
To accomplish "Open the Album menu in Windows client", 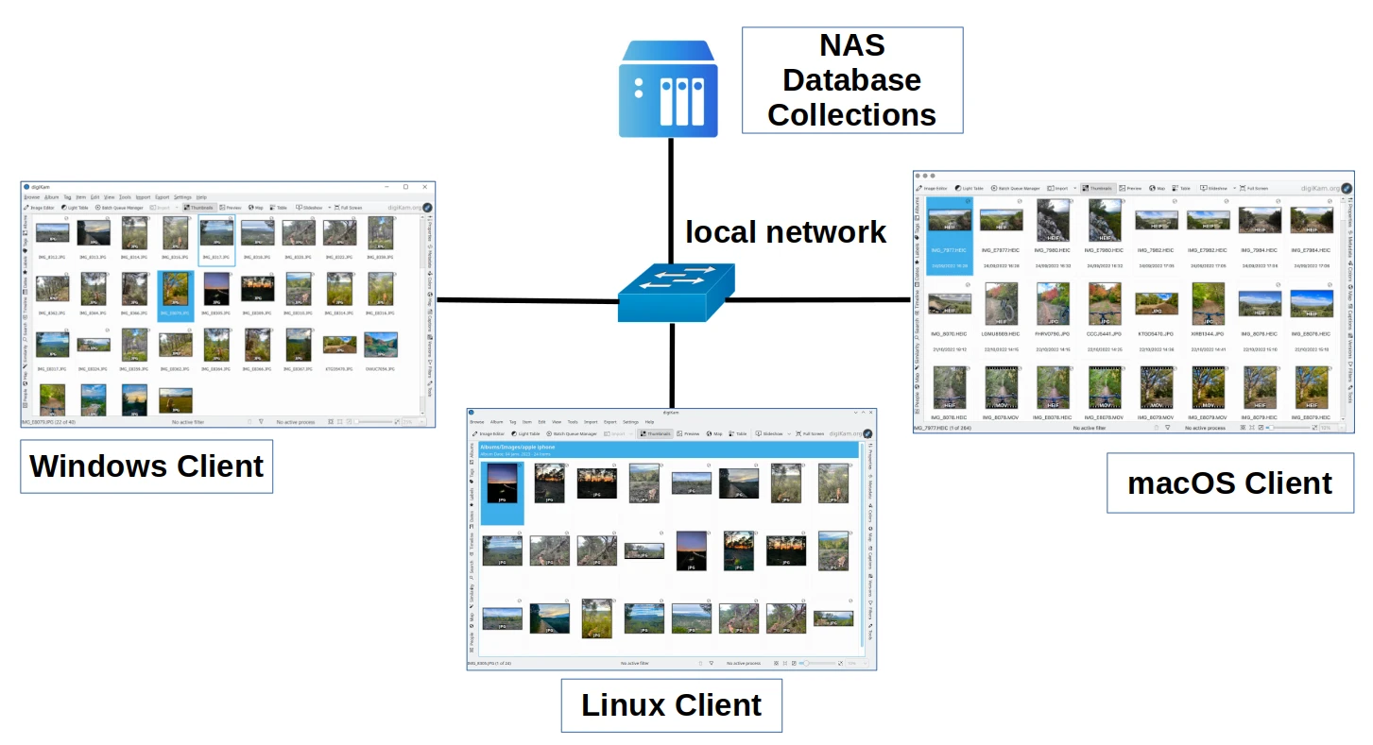I will click(x=50, y=196).
